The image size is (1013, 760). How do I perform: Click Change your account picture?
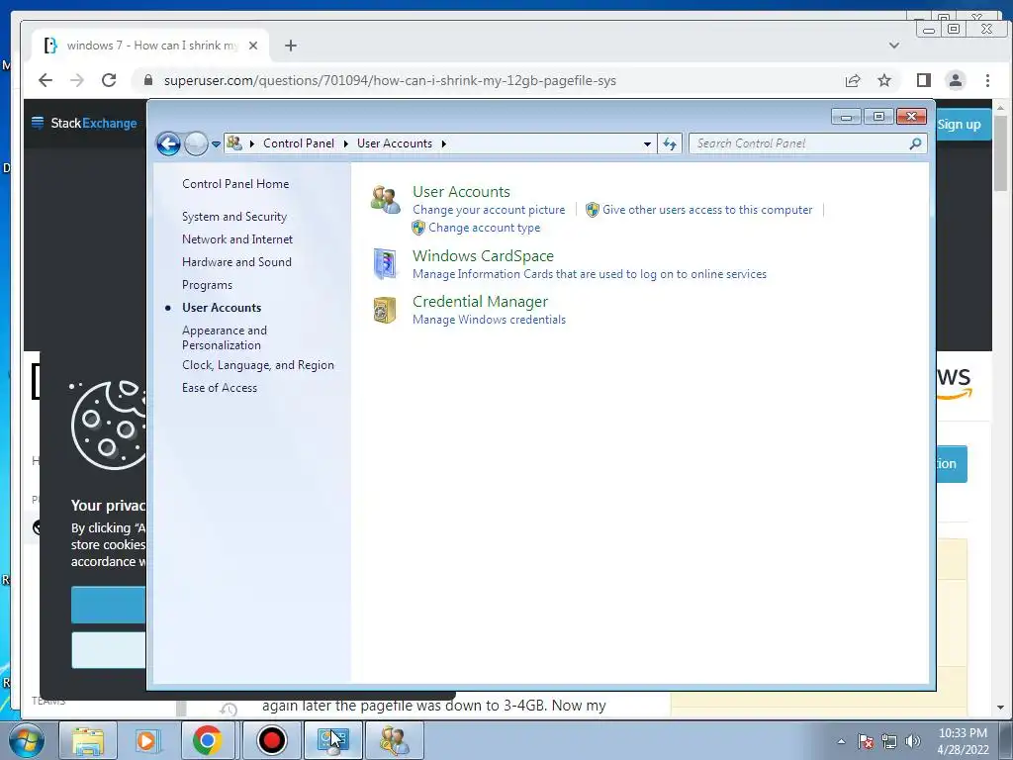489,210
